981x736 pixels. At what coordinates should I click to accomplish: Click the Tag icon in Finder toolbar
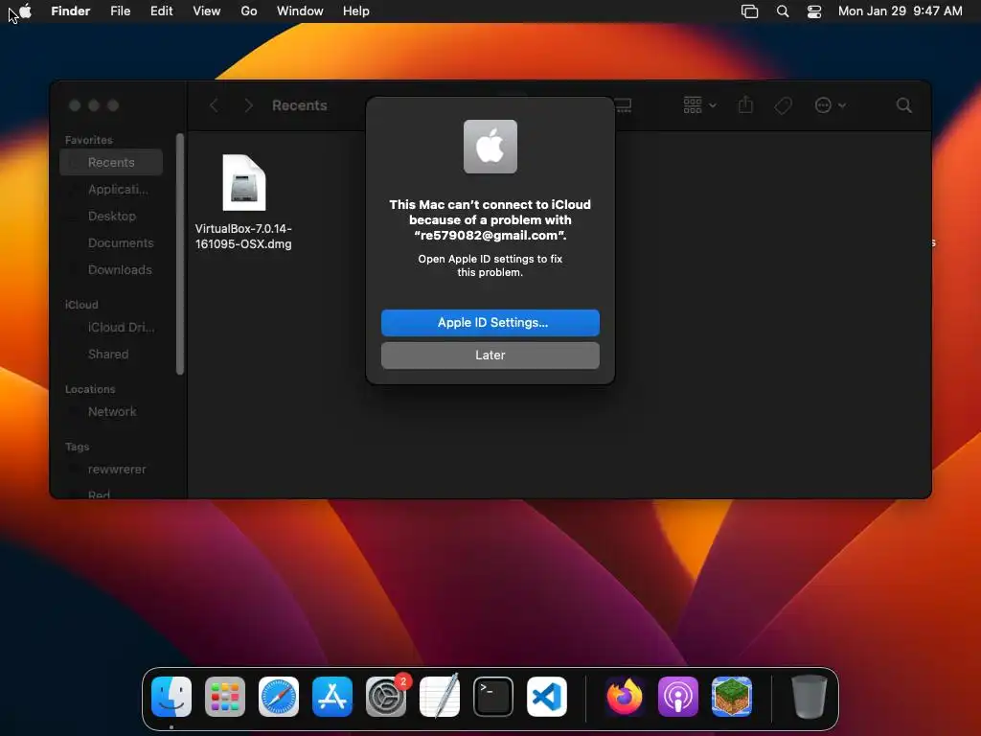coord(783,105)
